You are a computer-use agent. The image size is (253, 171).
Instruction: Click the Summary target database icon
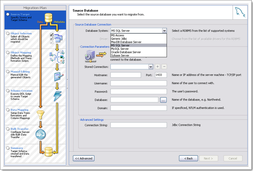(x=48, y=152)
